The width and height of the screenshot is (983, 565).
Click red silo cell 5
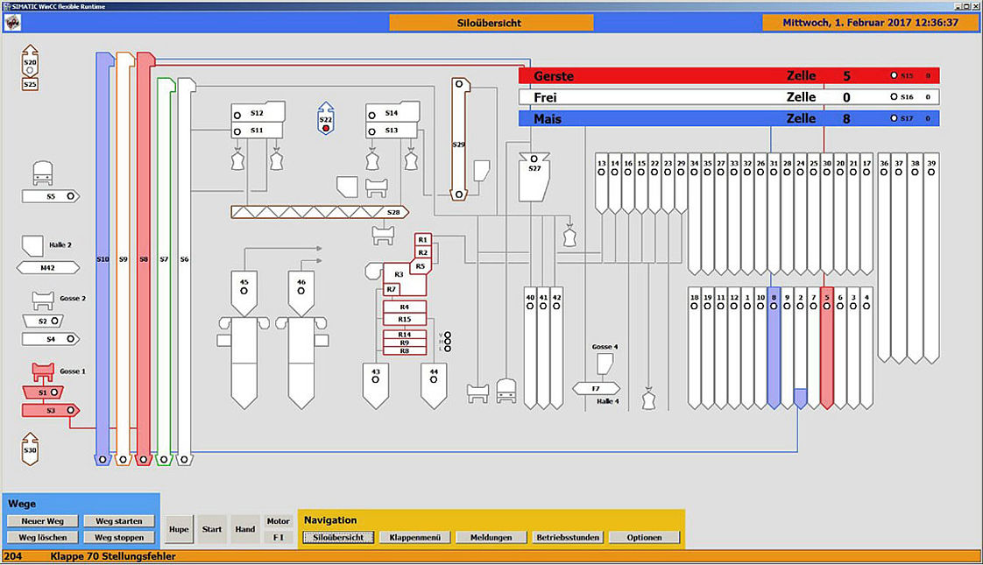pos(827,348)
